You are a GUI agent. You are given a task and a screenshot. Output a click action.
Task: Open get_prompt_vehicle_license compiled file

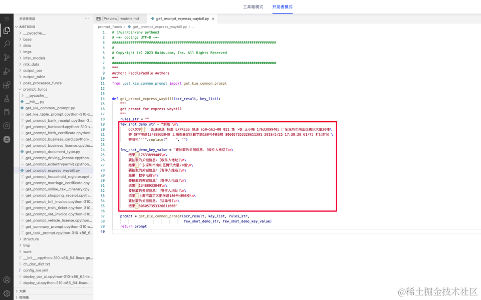[59, 220]
